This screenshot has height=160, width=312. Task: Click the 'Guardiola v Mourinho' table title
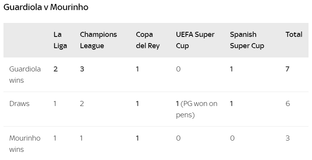[x=46, y=7]
